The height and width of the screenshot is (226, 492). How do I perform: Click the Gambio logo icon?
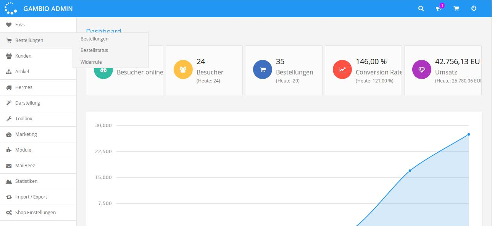(x=11, y=8)
